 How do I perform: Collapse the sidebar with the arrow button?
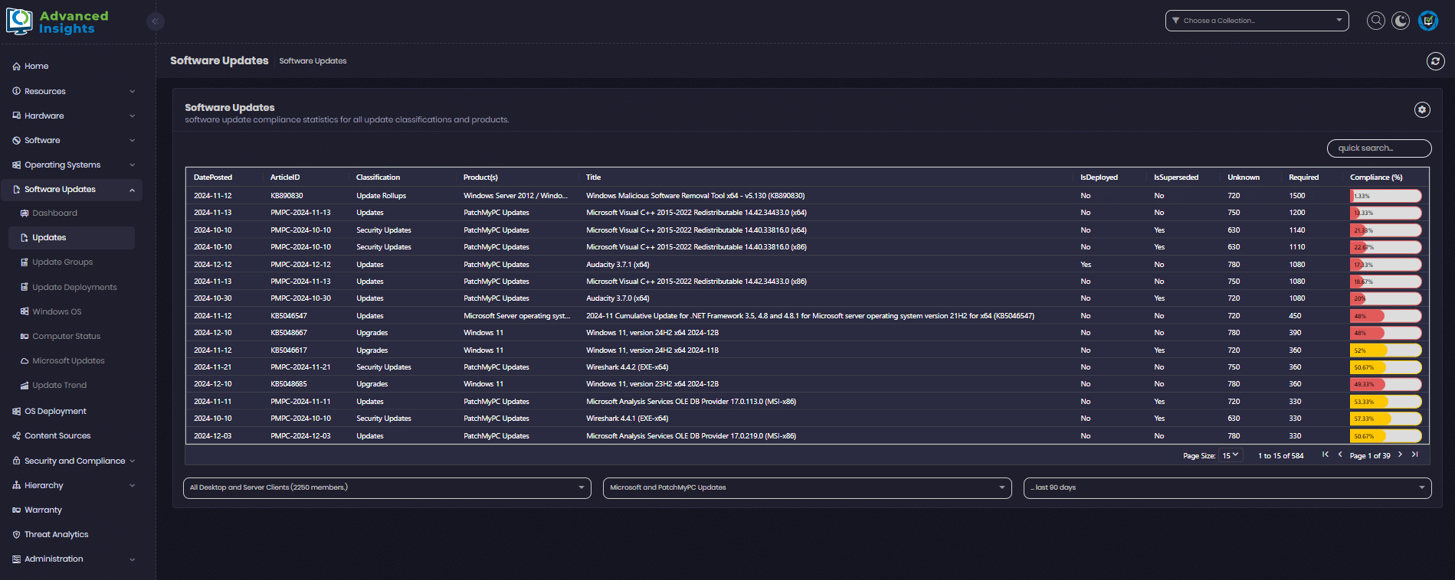coord(155,21)
